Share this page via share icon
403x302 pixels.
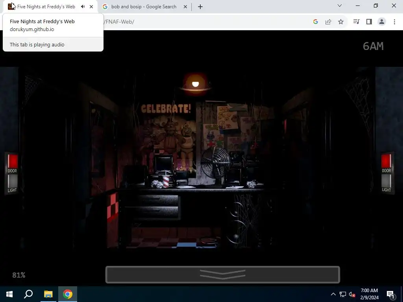[328, 22]
